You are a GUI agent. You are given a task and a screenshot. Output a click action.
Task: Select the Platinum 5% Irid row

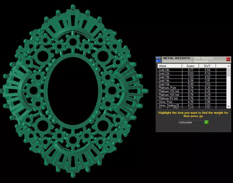192,98
